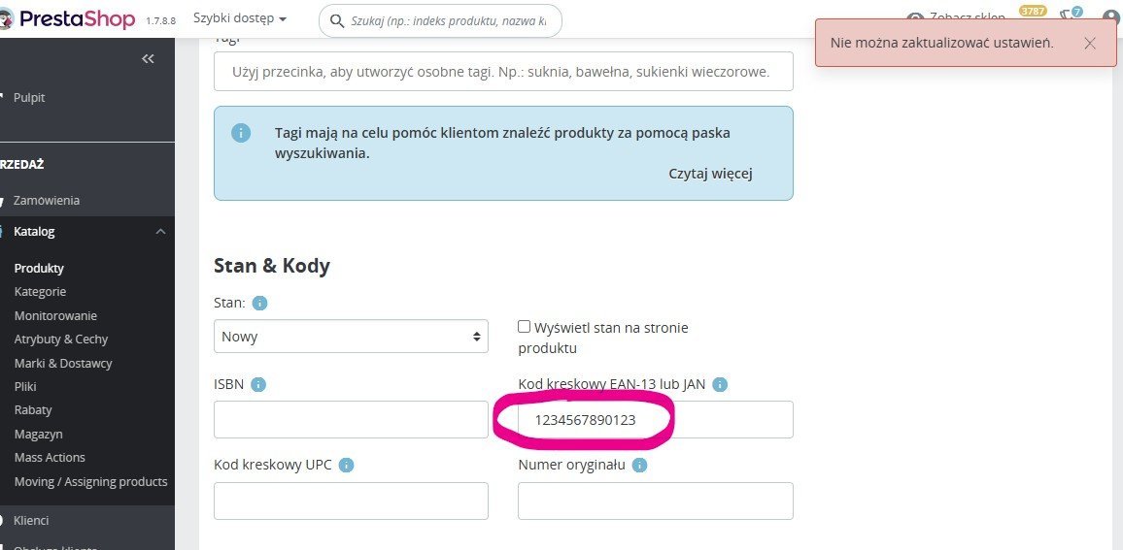Image resolution: width=1123 pixels, height=550 pixels.
Task: Click the Kod kreskowy UPC input field
Action: click(351, 501)
